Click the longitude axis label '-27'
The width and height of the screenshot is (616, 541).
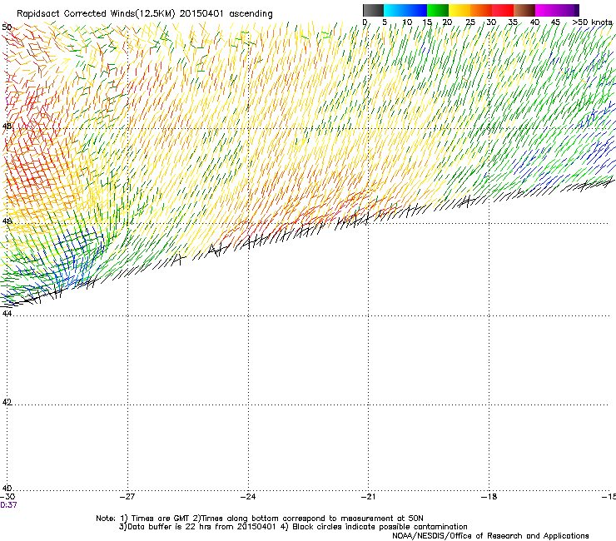point(127,497)
